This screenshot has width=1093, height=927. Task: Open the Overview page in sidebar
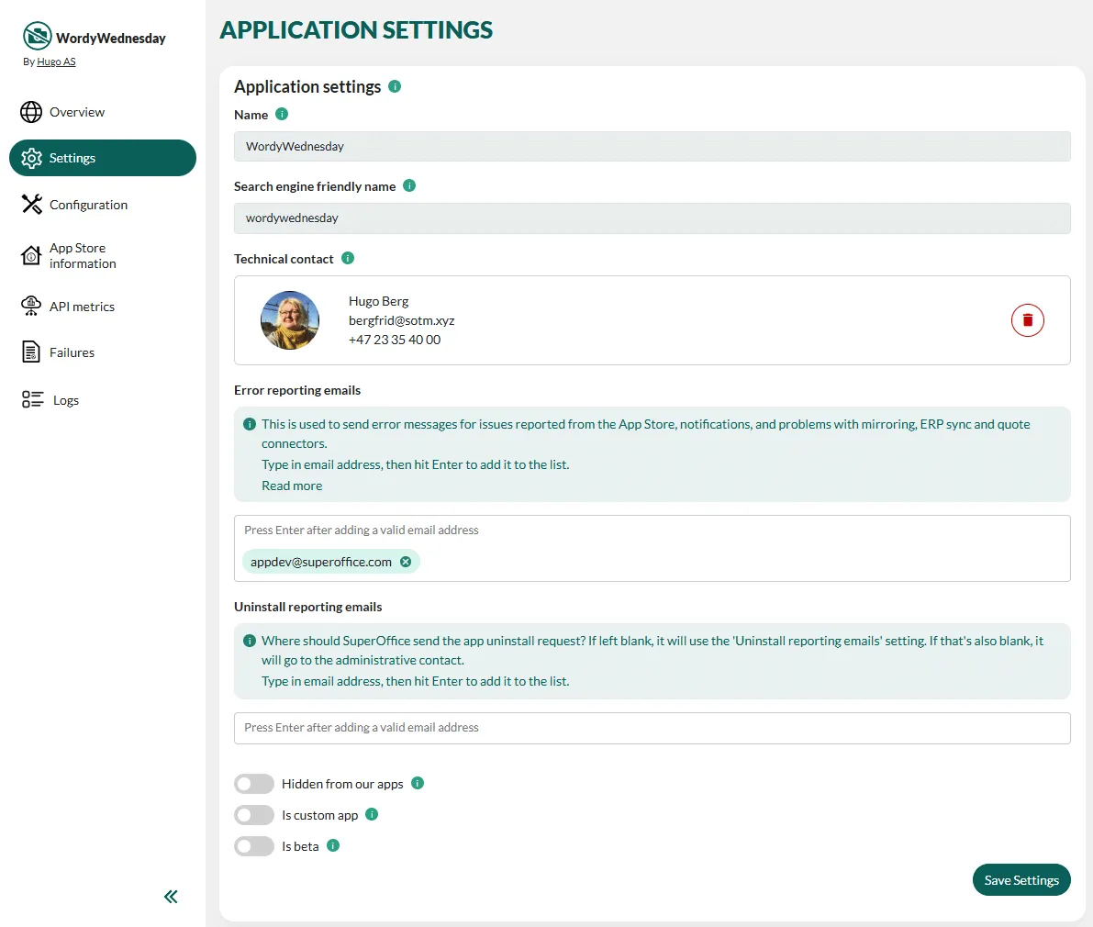[x=77, y=112]
